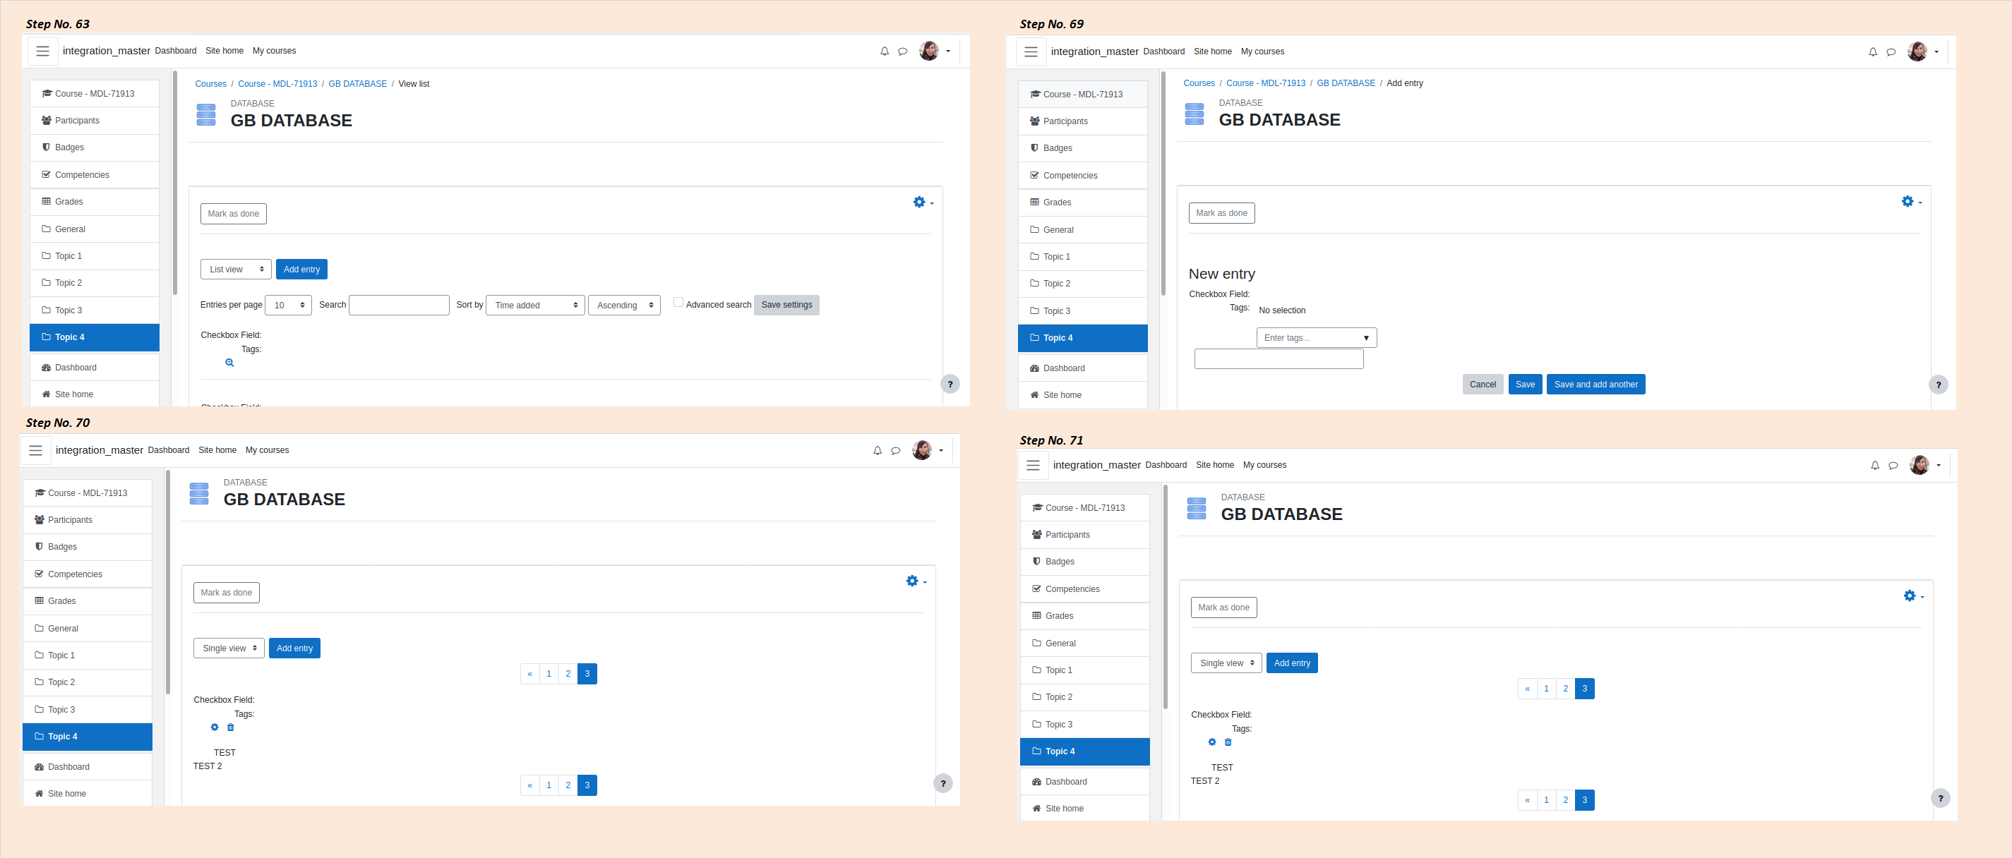
Task: Select Badges in Step 69 sidebar
Action: [1082, 148]
